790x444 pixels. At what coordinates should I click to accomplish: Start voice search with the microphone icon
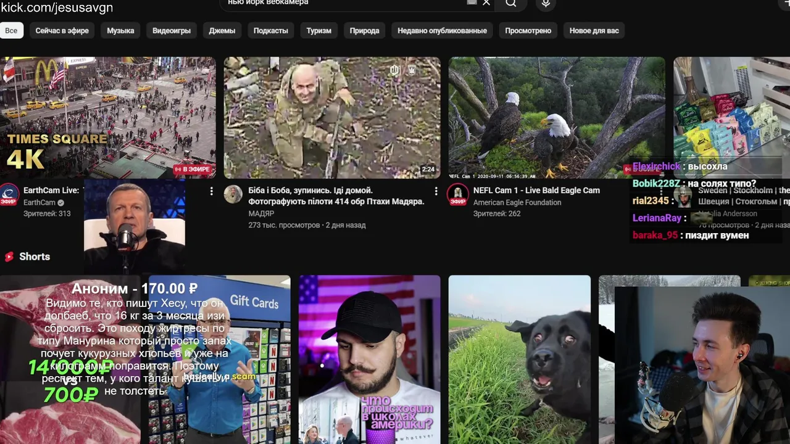coord(546,3)
